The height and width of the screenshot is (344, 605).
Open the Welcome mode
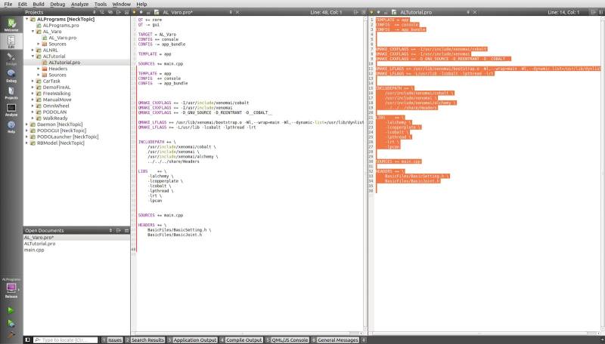pos(11,25)
